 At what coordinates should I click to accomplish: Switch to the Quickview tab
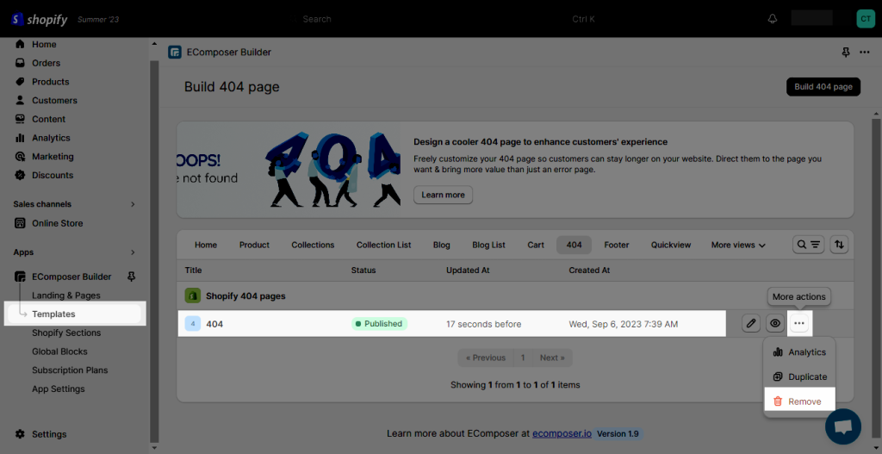[x=671, y=245]
